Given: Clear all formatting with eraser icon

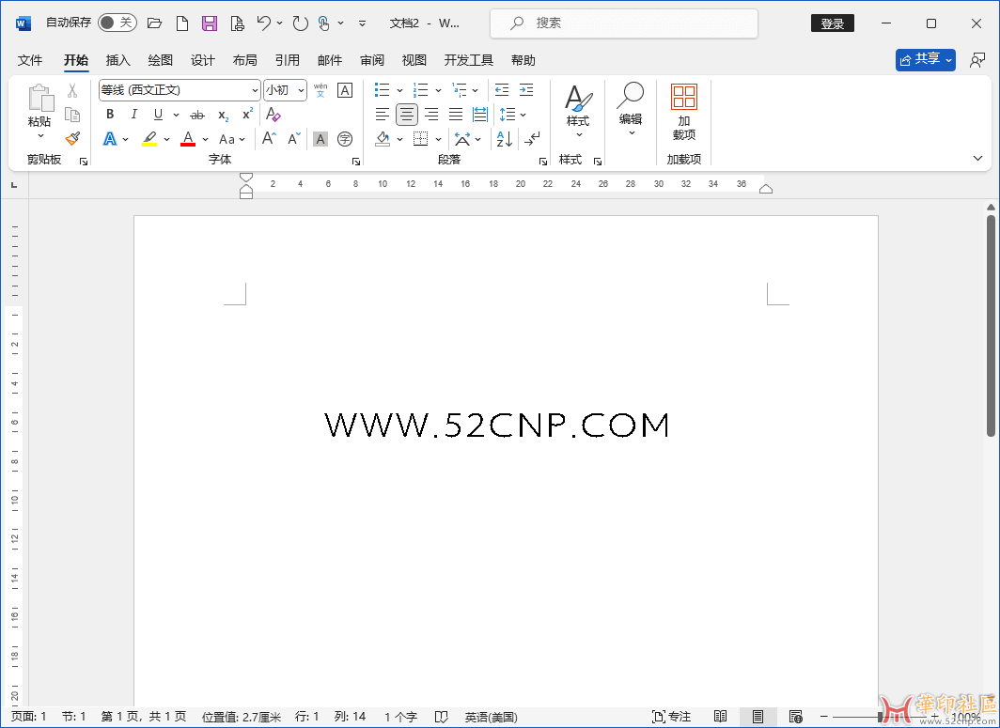Looking at the screenshot, I should (273, 115).
